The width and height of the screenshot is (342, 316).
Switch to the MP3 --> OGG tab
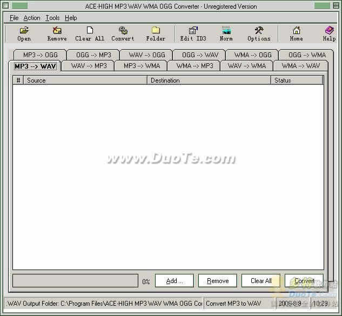point(41,55)
